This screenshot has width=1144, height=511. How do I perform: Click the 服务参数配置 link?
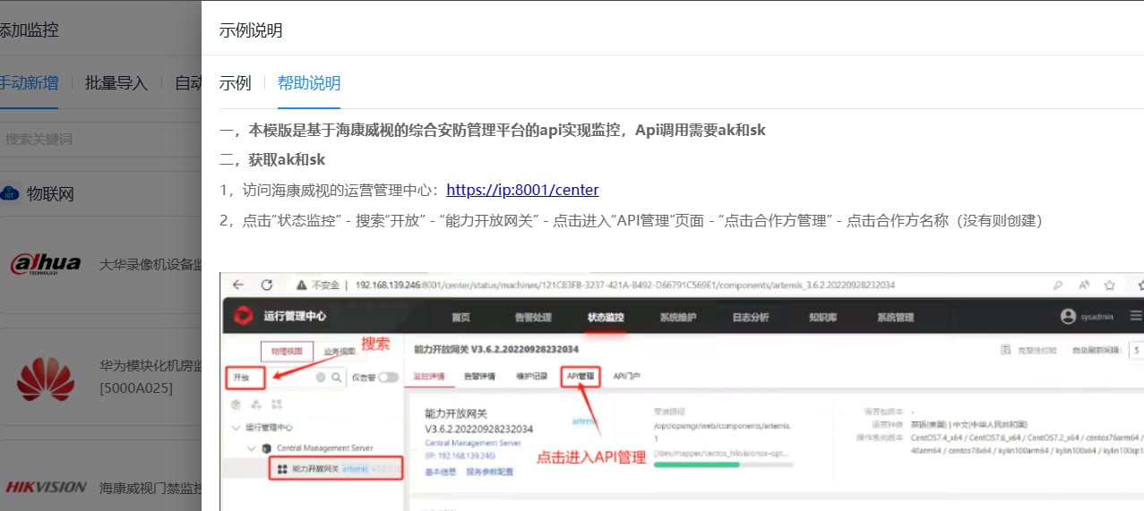click(490, 472)
